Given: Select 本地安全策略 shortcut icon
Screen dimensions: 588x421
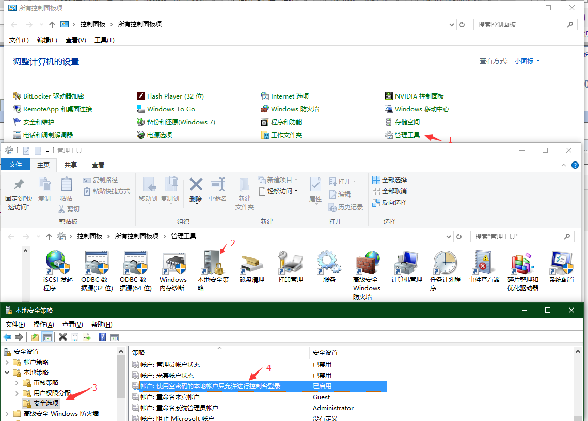Looking at the screenshot, I should click(213, 271).
